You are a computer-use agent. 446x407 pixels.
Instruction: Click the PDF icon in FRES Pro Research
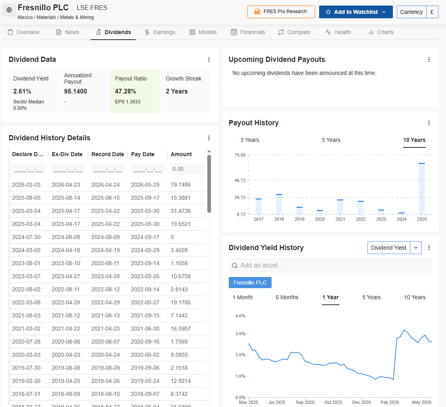pos(257,11)
